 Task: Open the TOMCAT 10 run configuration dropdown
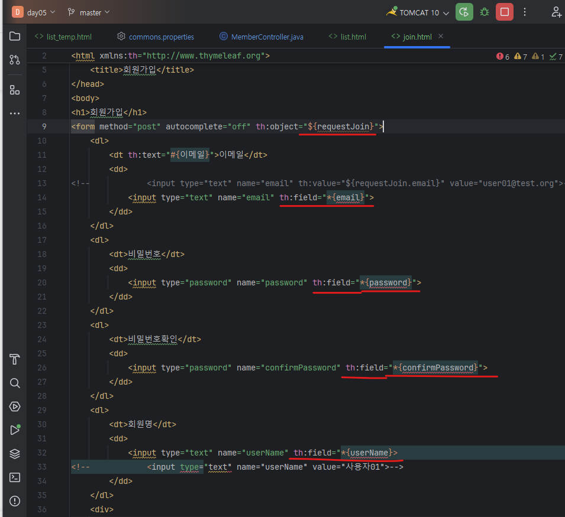(418, 12)
